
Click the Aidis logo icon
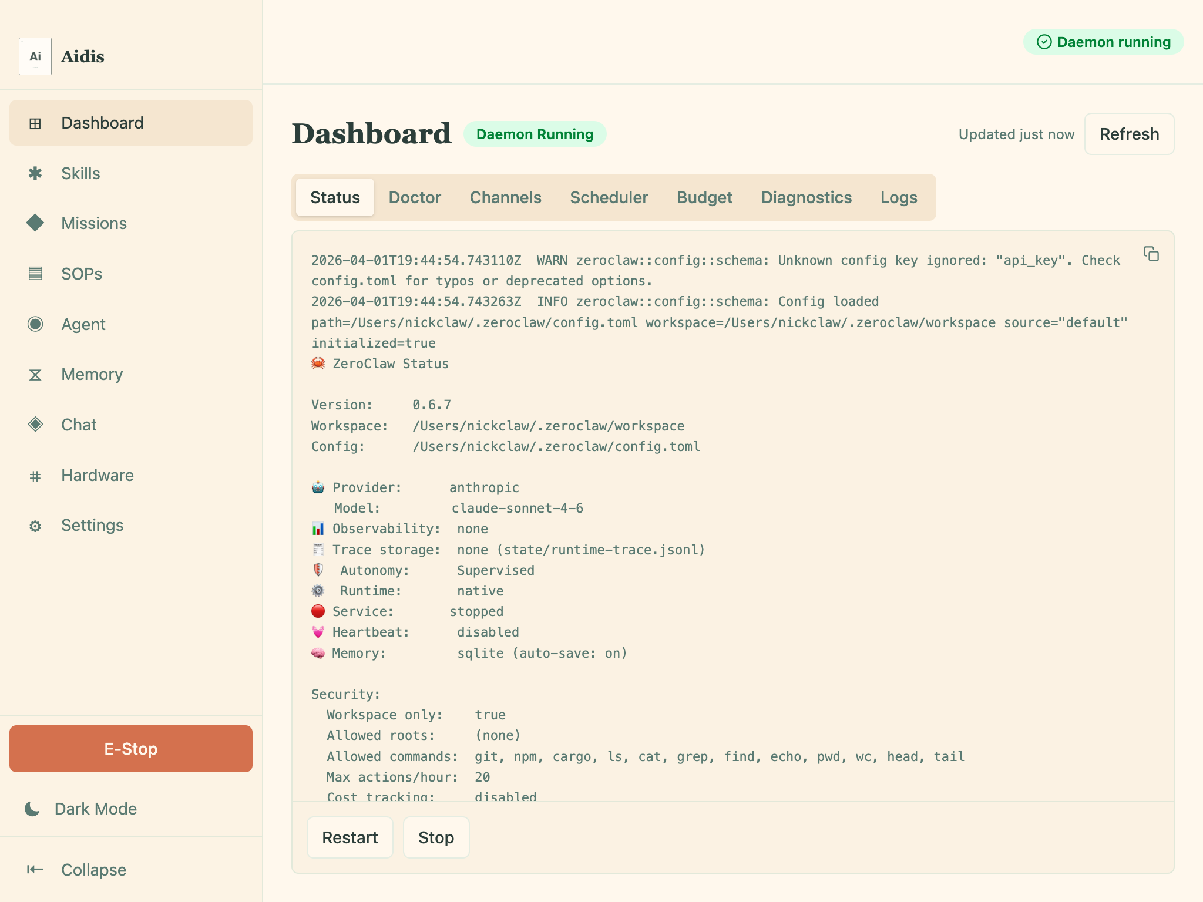35,56
